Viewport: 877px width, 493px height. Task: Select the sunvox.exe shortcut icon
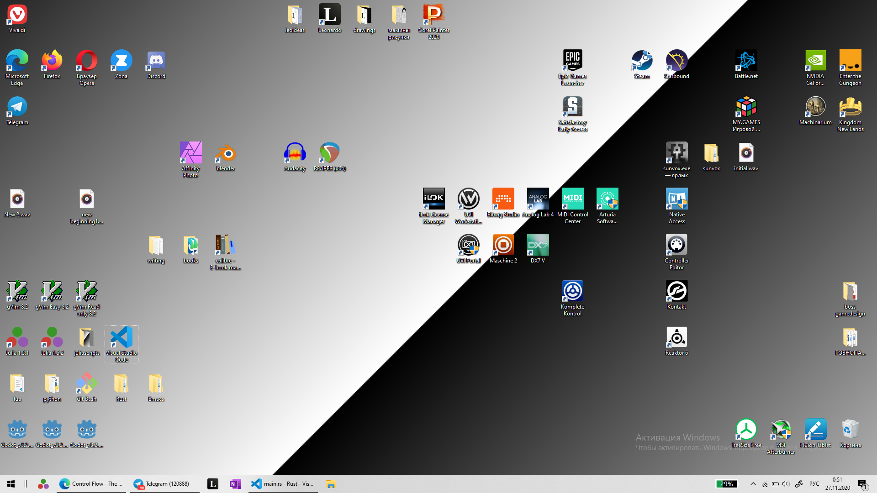[677, 160]
